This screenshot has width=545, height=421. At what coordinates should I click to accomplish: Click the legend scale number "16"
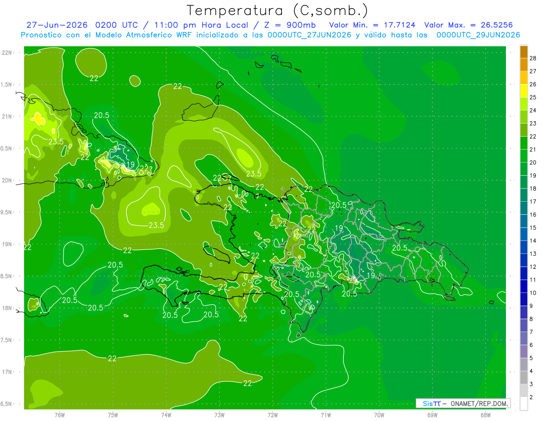533,215
